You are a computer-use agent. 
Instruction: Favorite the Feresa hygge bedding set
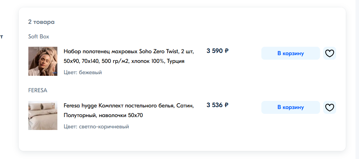329,107
